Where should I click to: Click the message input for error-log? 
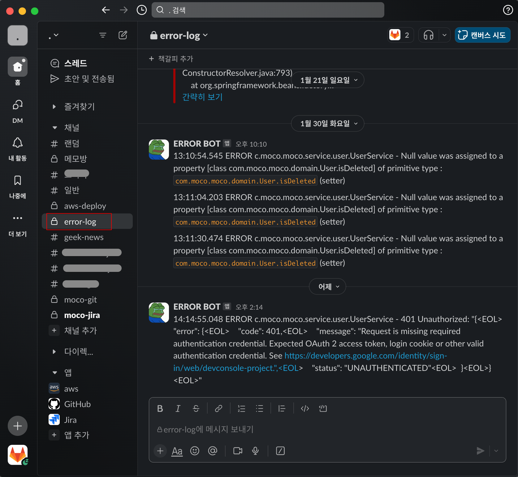click(327, 429)
